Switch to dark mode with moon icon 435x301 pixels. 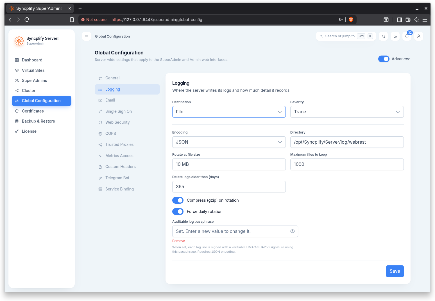tap(395, 36)
